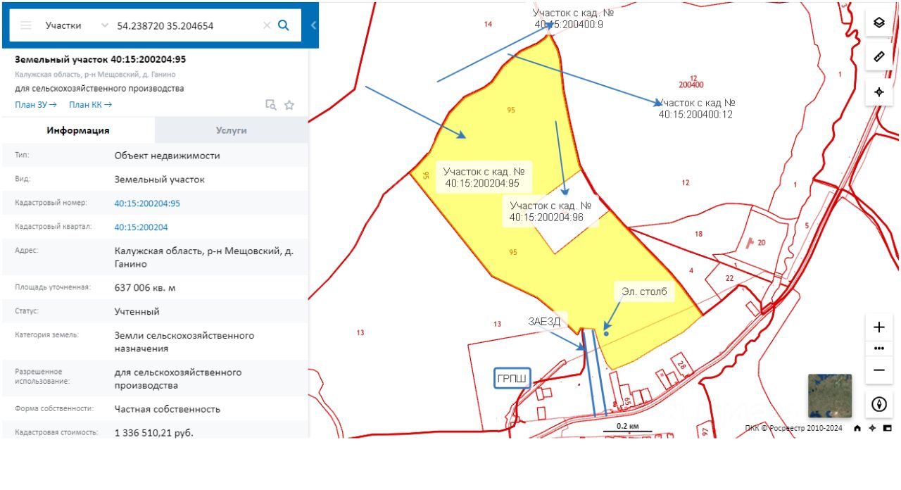Screen dimensions: 901x490
Task: Open the План ЗУ link
Action: click(35, 105)
